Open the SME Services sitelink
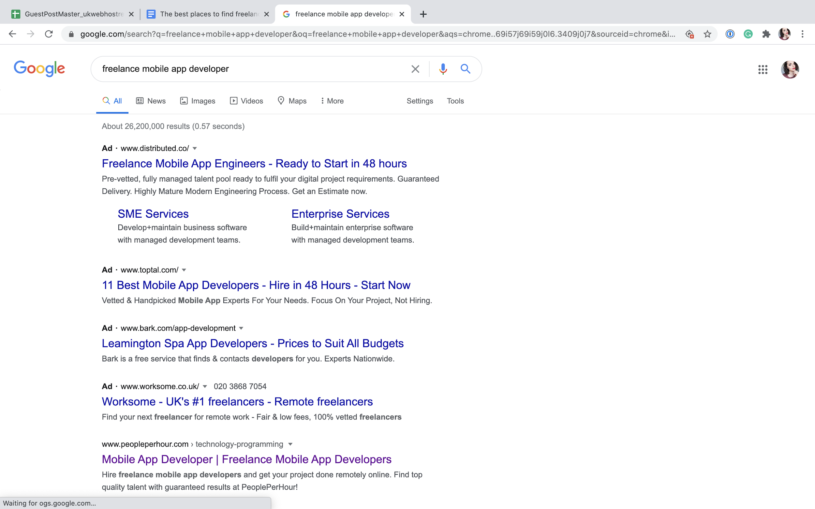This screenshot has width=815, height=509. point(153,214)
